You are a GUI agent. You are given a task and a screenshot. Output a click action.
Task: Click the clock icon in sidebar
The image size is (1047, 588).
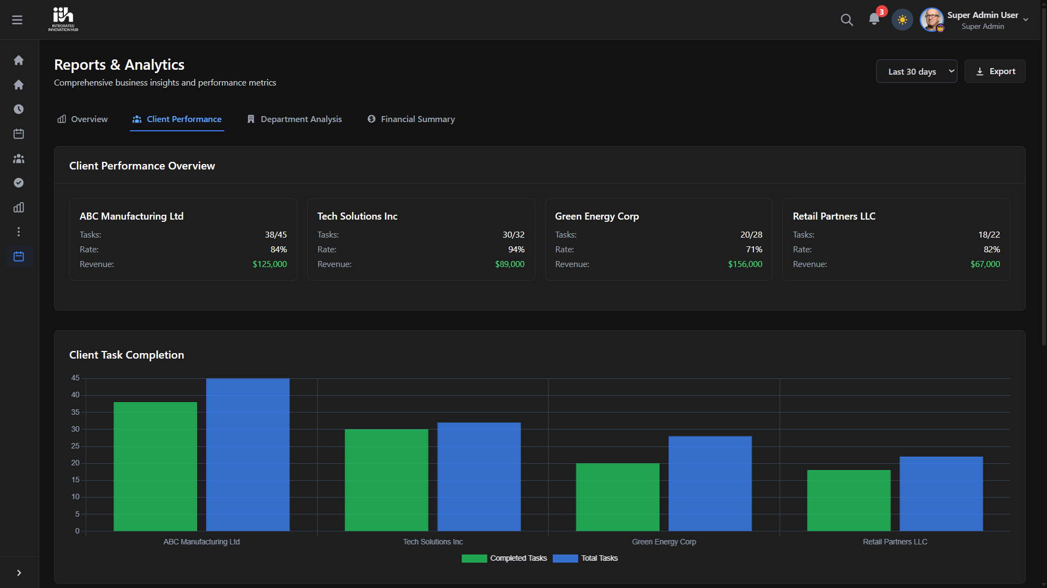pos(19,109)
